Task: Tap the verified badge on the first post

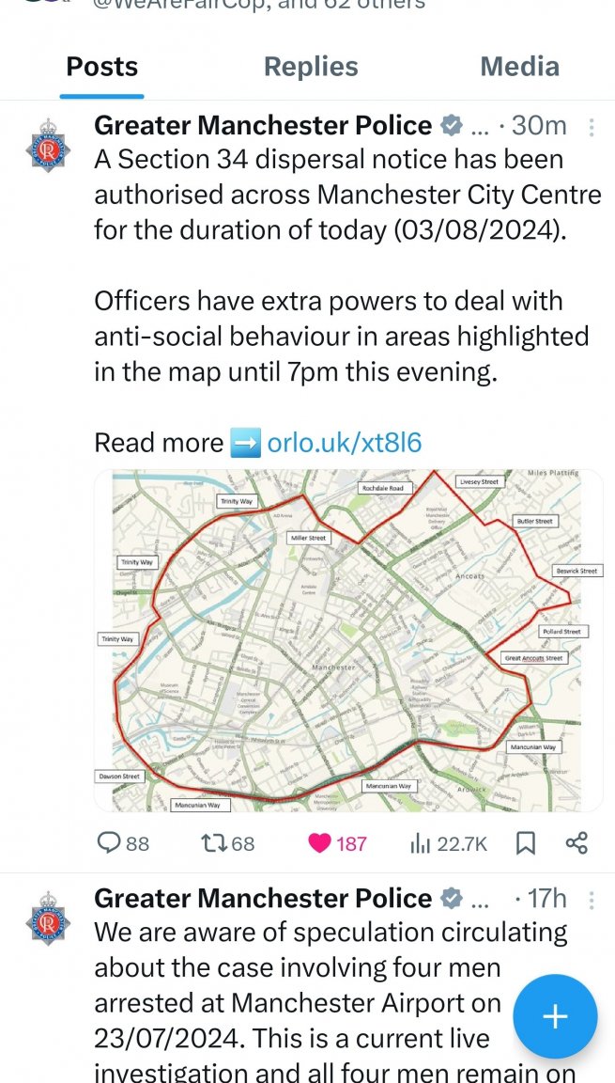Action: 451,126
